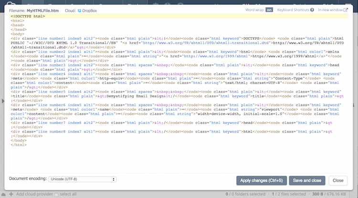The width and height of the screenshot is (358, 198).
Task: Click the Dropbox cloud icon
Action: 79,10
